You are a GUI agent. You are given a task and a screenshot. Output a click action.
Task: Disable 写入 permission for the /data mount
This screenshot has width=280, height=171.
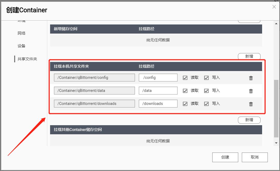206,90
